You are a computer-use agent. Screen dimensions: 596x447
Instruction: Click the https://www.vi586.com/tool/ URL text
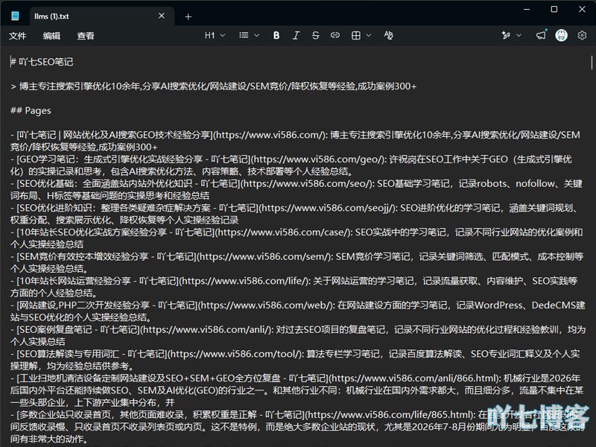coord(235,354)
